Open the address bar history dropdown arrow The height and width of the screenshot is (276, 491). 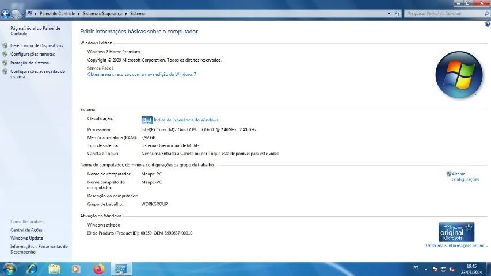pos(389,14)
